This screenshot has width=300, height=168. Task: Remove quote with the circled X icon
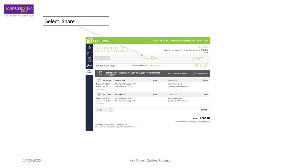110,110
